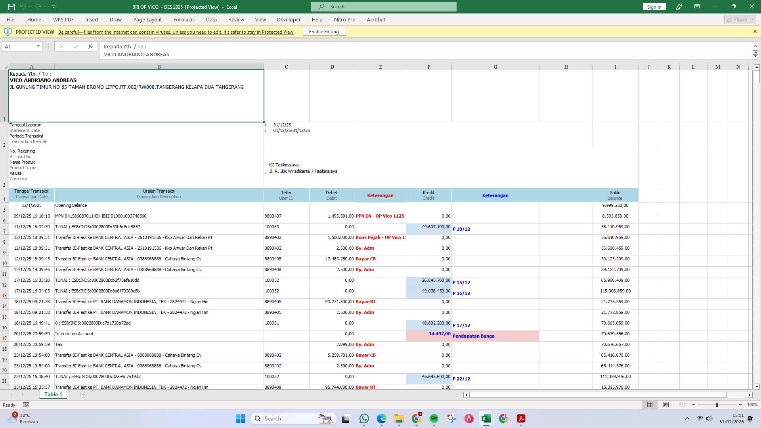Image resolution: width=761 pixels, height=428 pixels.
Task: Launch Spotify from the taskbar
Action: (434, 418)
